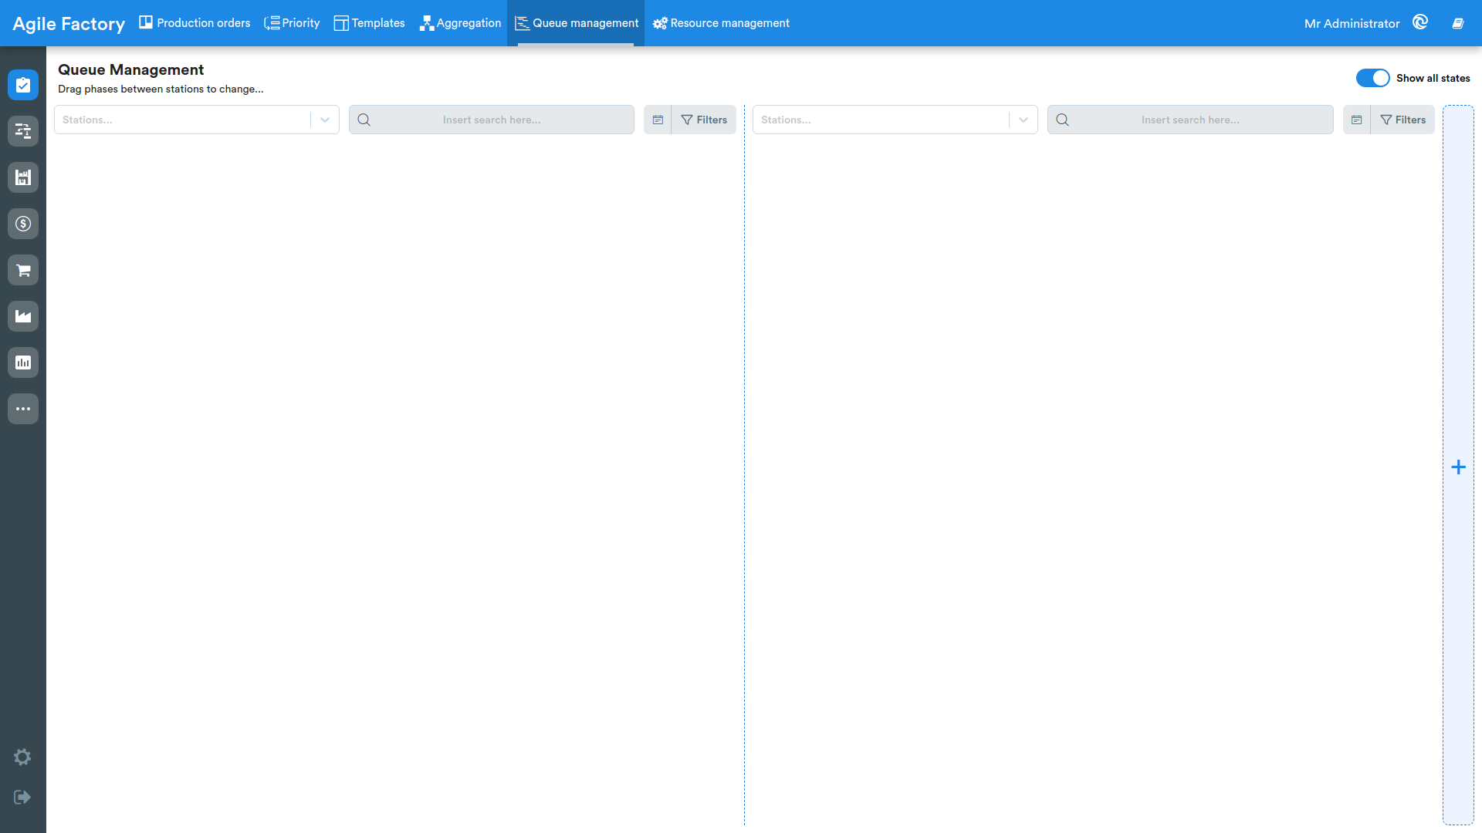The image size is (1482, 833).
Task: Open settings gear in sidebar
Action: (x=22, y=757)
